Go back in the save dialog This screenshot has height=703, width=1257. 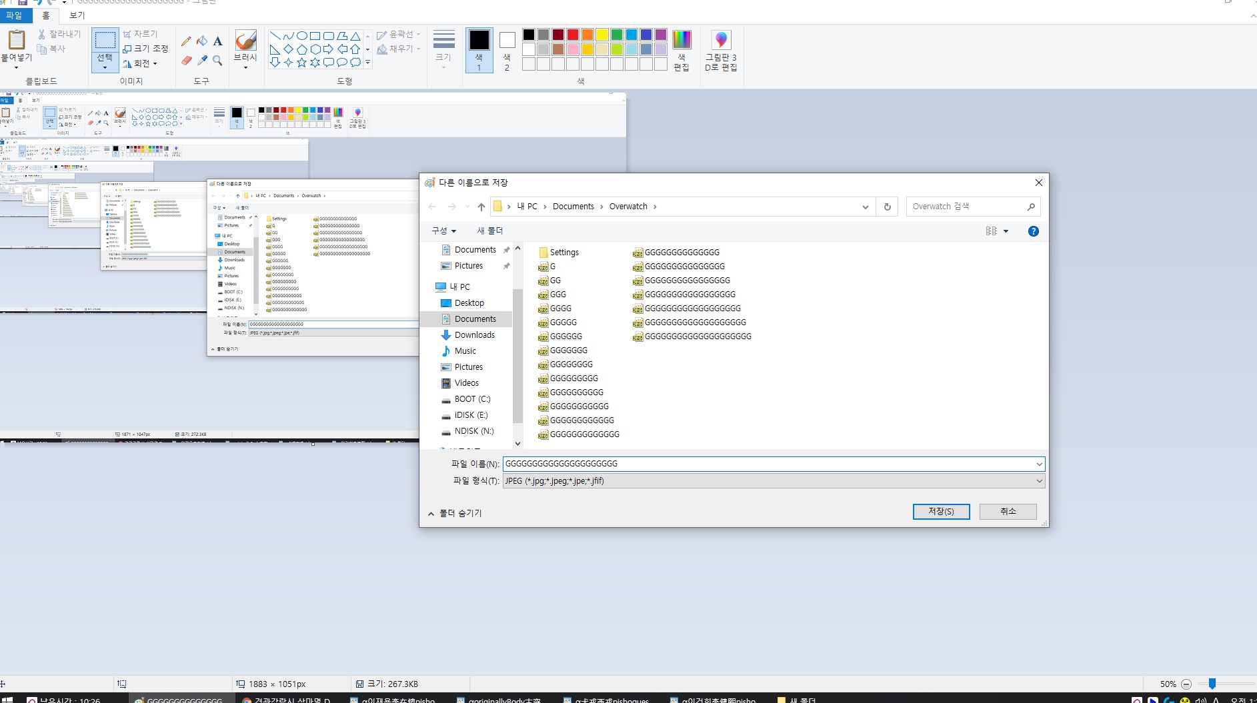[432, 207]
